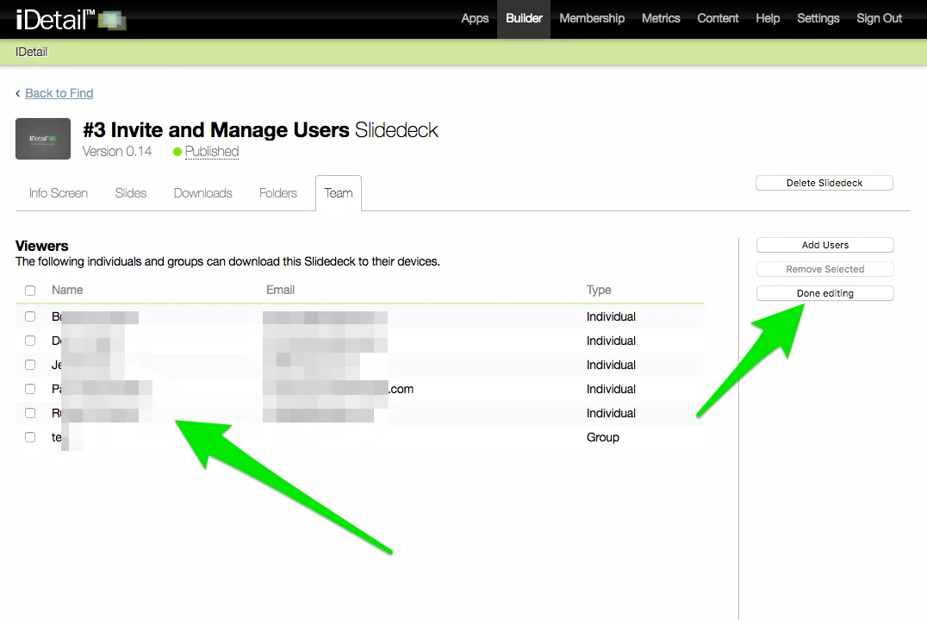Check the viewer row starting with Je
The height and width of the screenshot is (620, 927).
click(x=30, y=365)
